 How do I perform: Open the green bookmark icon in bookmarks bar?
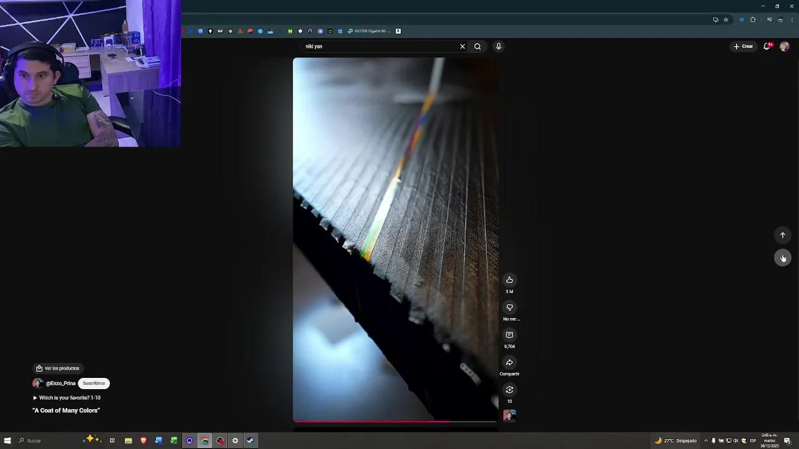pyautogui.click(x=290, y=31)
